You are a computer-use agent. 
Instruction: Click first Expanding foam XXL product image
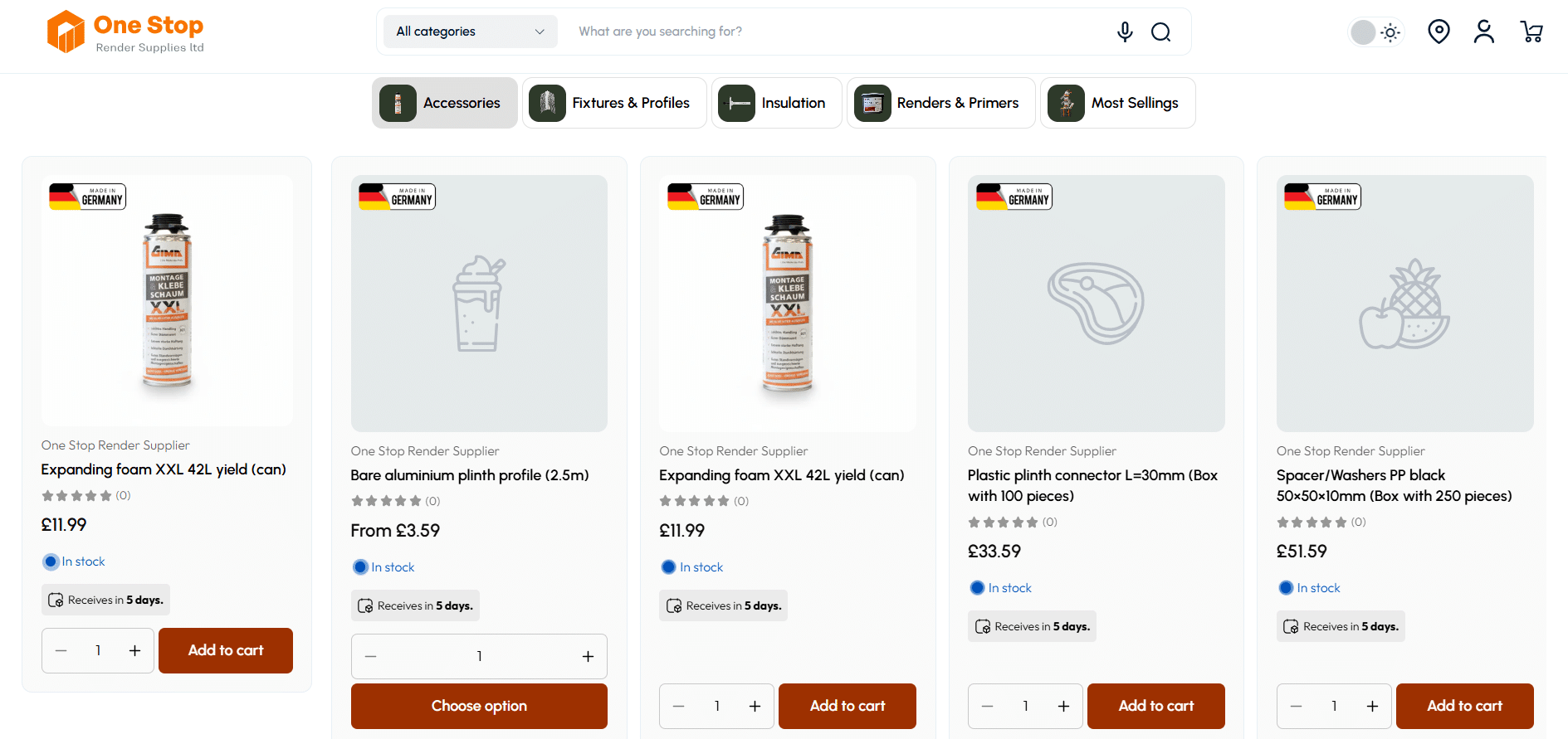(x=167, y=300)
